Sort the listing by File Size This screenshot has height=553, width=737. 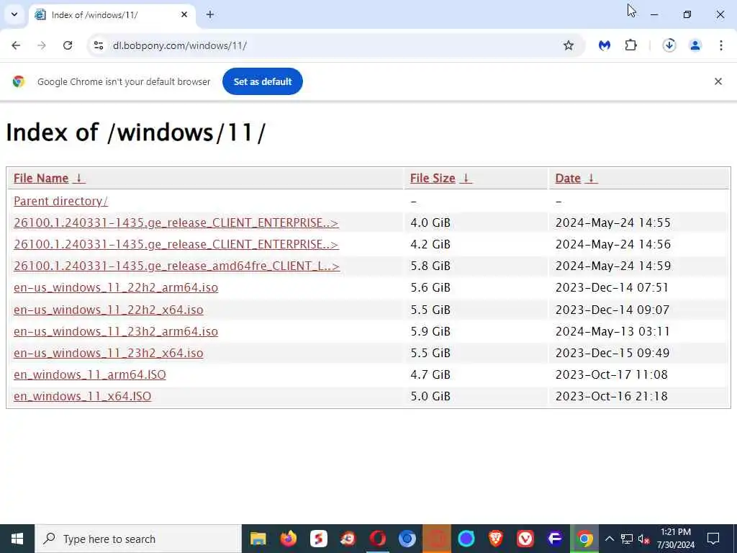click(440, 179)
